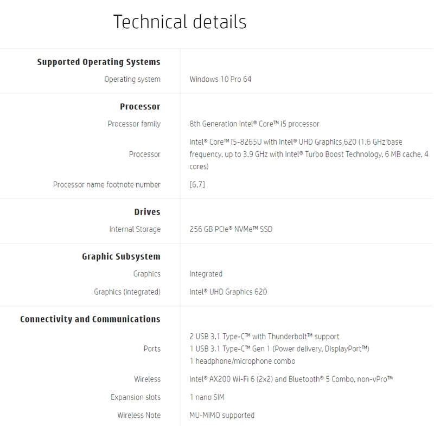The image size is (434, 426).
Task: Click the Processor name footnote number label
Action: (107, 184)
